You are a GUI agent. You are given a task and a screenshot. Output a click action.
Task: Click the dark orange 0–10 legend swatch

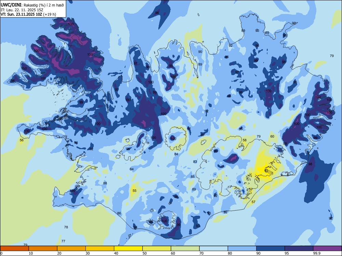pos(14,248)
